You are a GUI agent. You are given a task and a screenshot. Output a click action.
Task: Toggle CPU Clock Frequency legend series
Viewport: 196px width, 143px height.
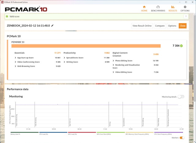point(168,133)
